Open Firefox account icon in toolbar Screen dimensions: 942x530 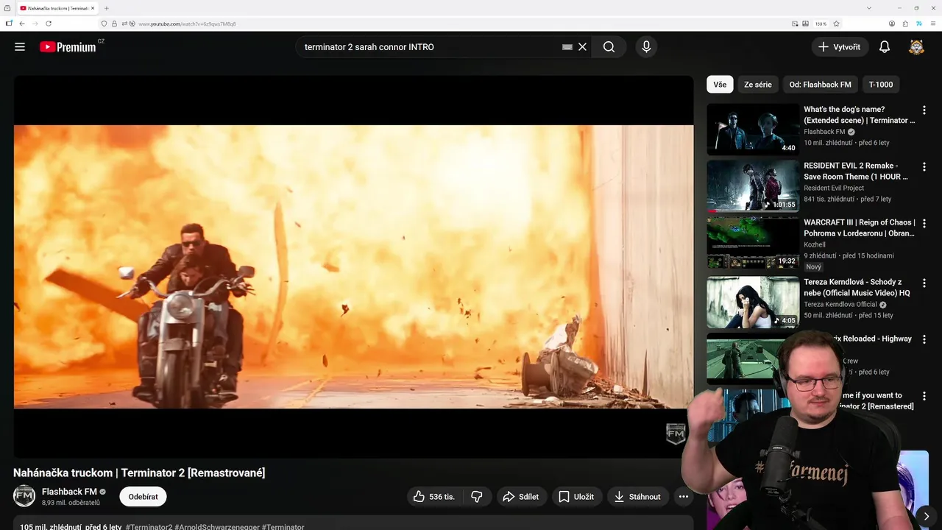pos(892,24)
